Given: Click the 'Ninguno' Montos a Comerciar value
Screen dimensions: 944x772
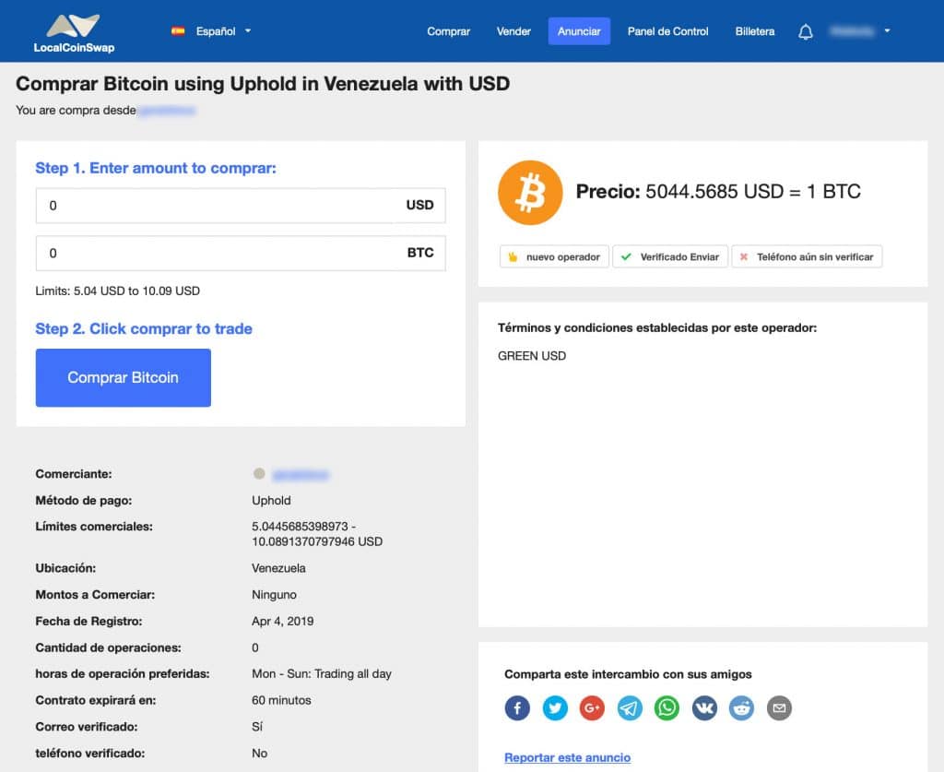Looking at the screenshot, I should tap(274, 594).
